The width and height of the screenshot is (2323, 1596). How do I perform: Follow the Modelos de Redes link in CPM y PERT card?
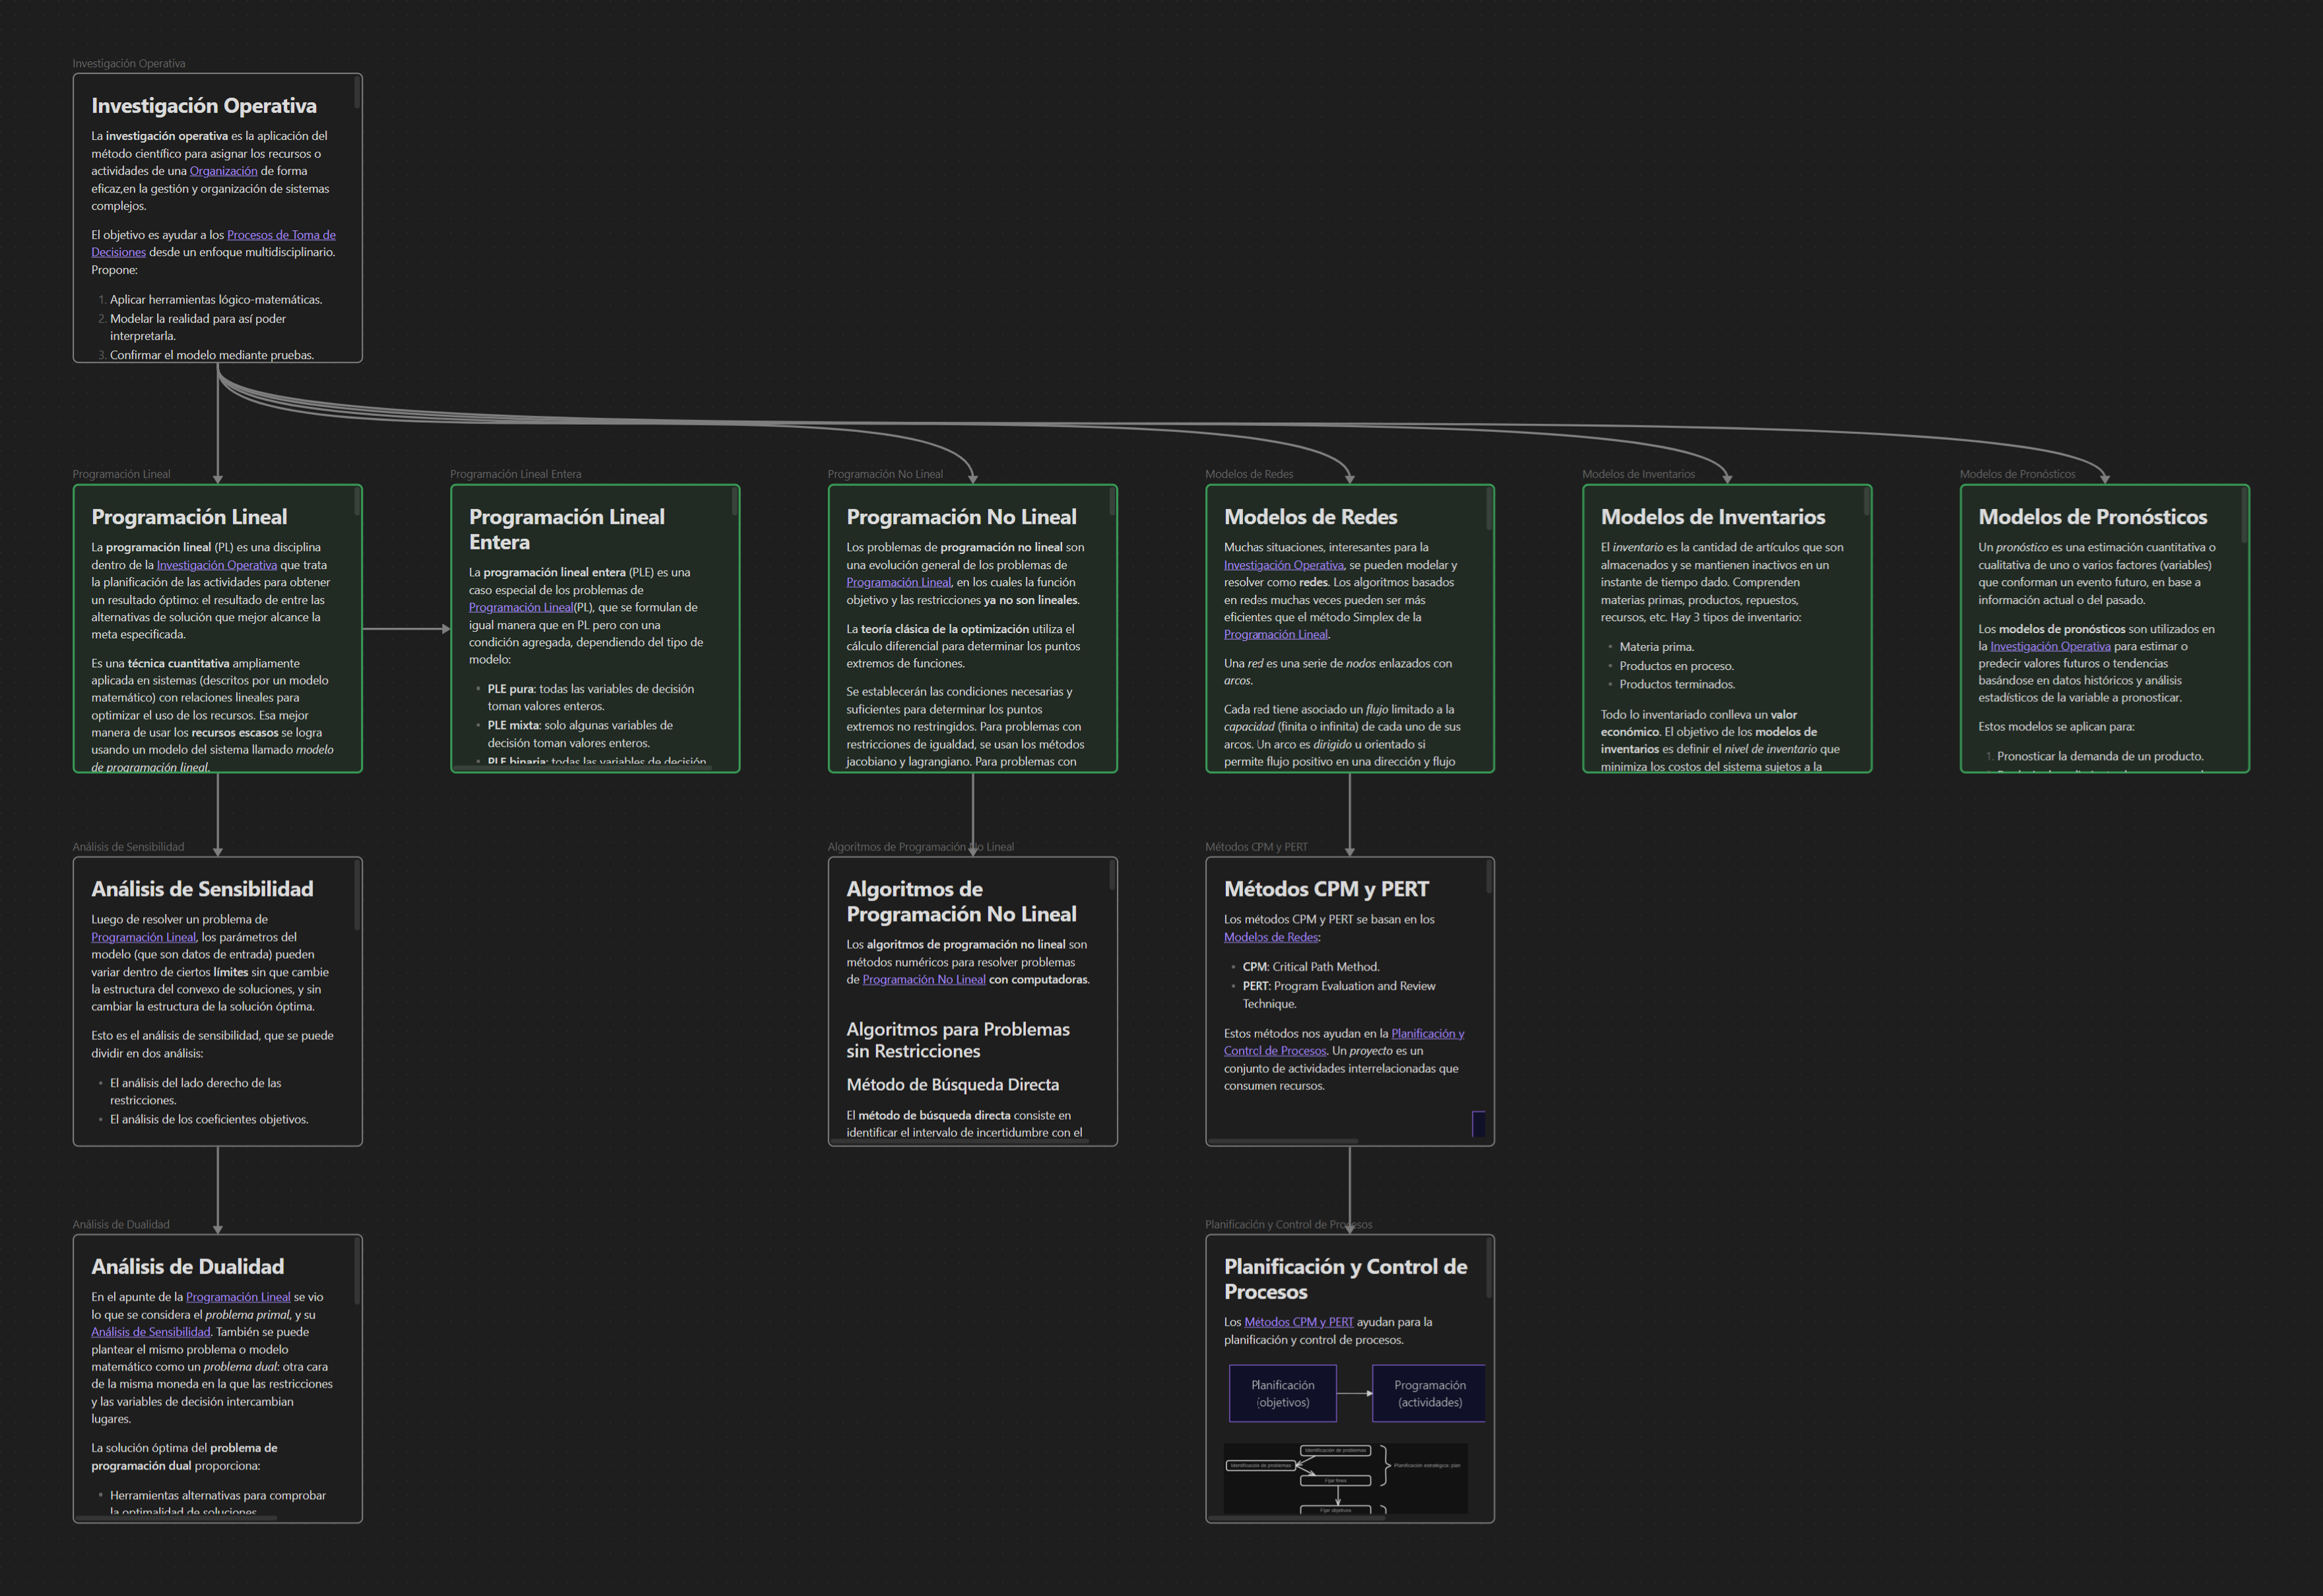(1271, 937)
